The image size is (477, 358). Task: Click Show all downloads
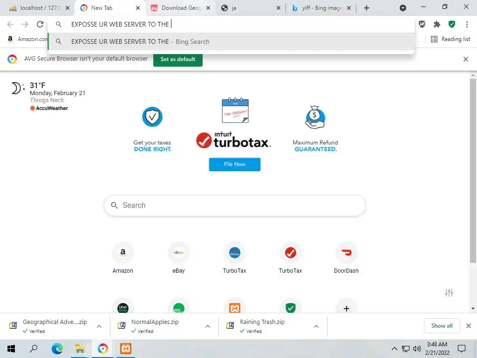[x=442, y=326]
